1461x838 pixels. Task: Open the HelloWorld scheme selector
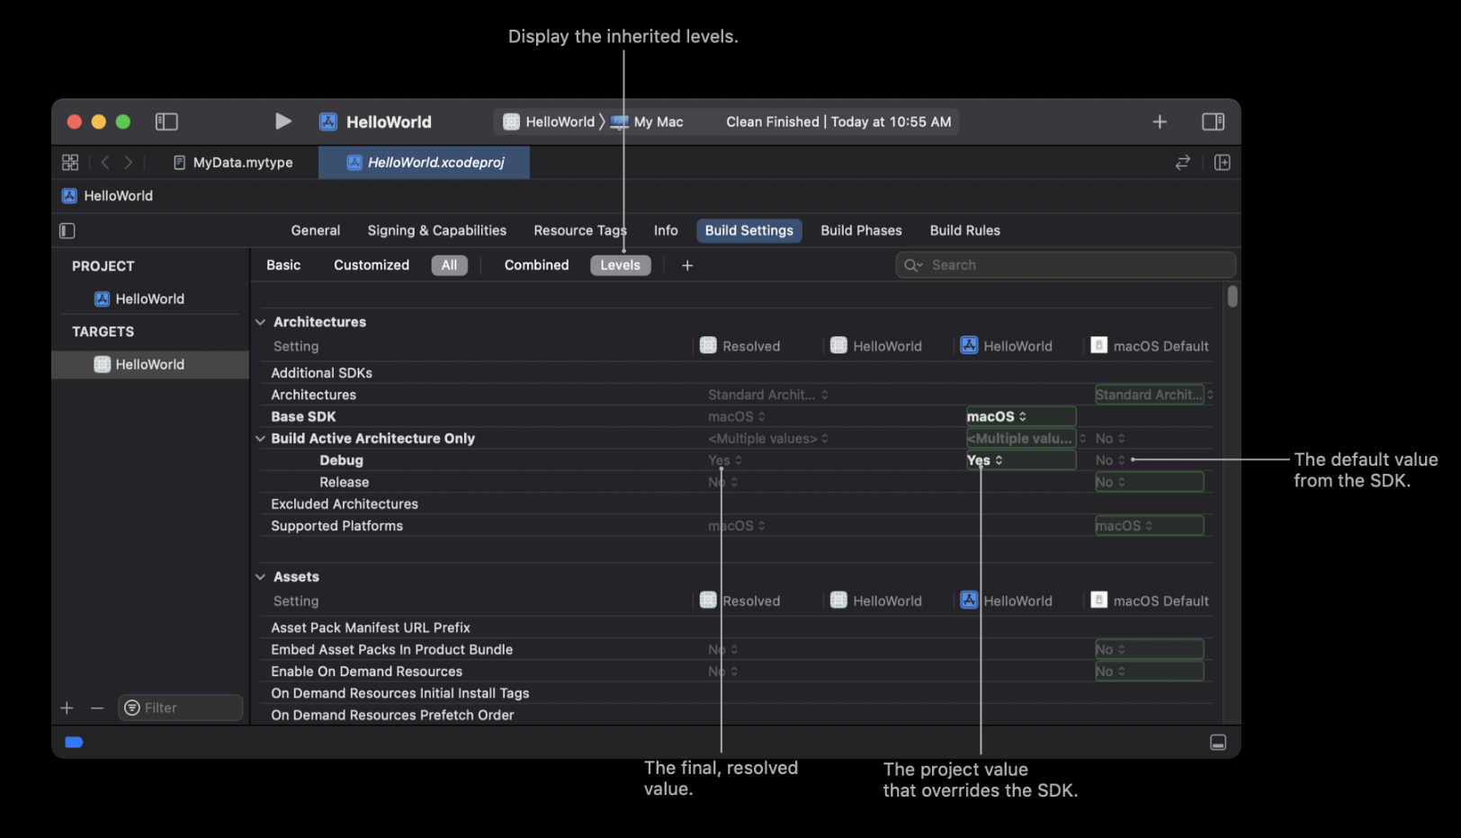click(x=550, y=121)
